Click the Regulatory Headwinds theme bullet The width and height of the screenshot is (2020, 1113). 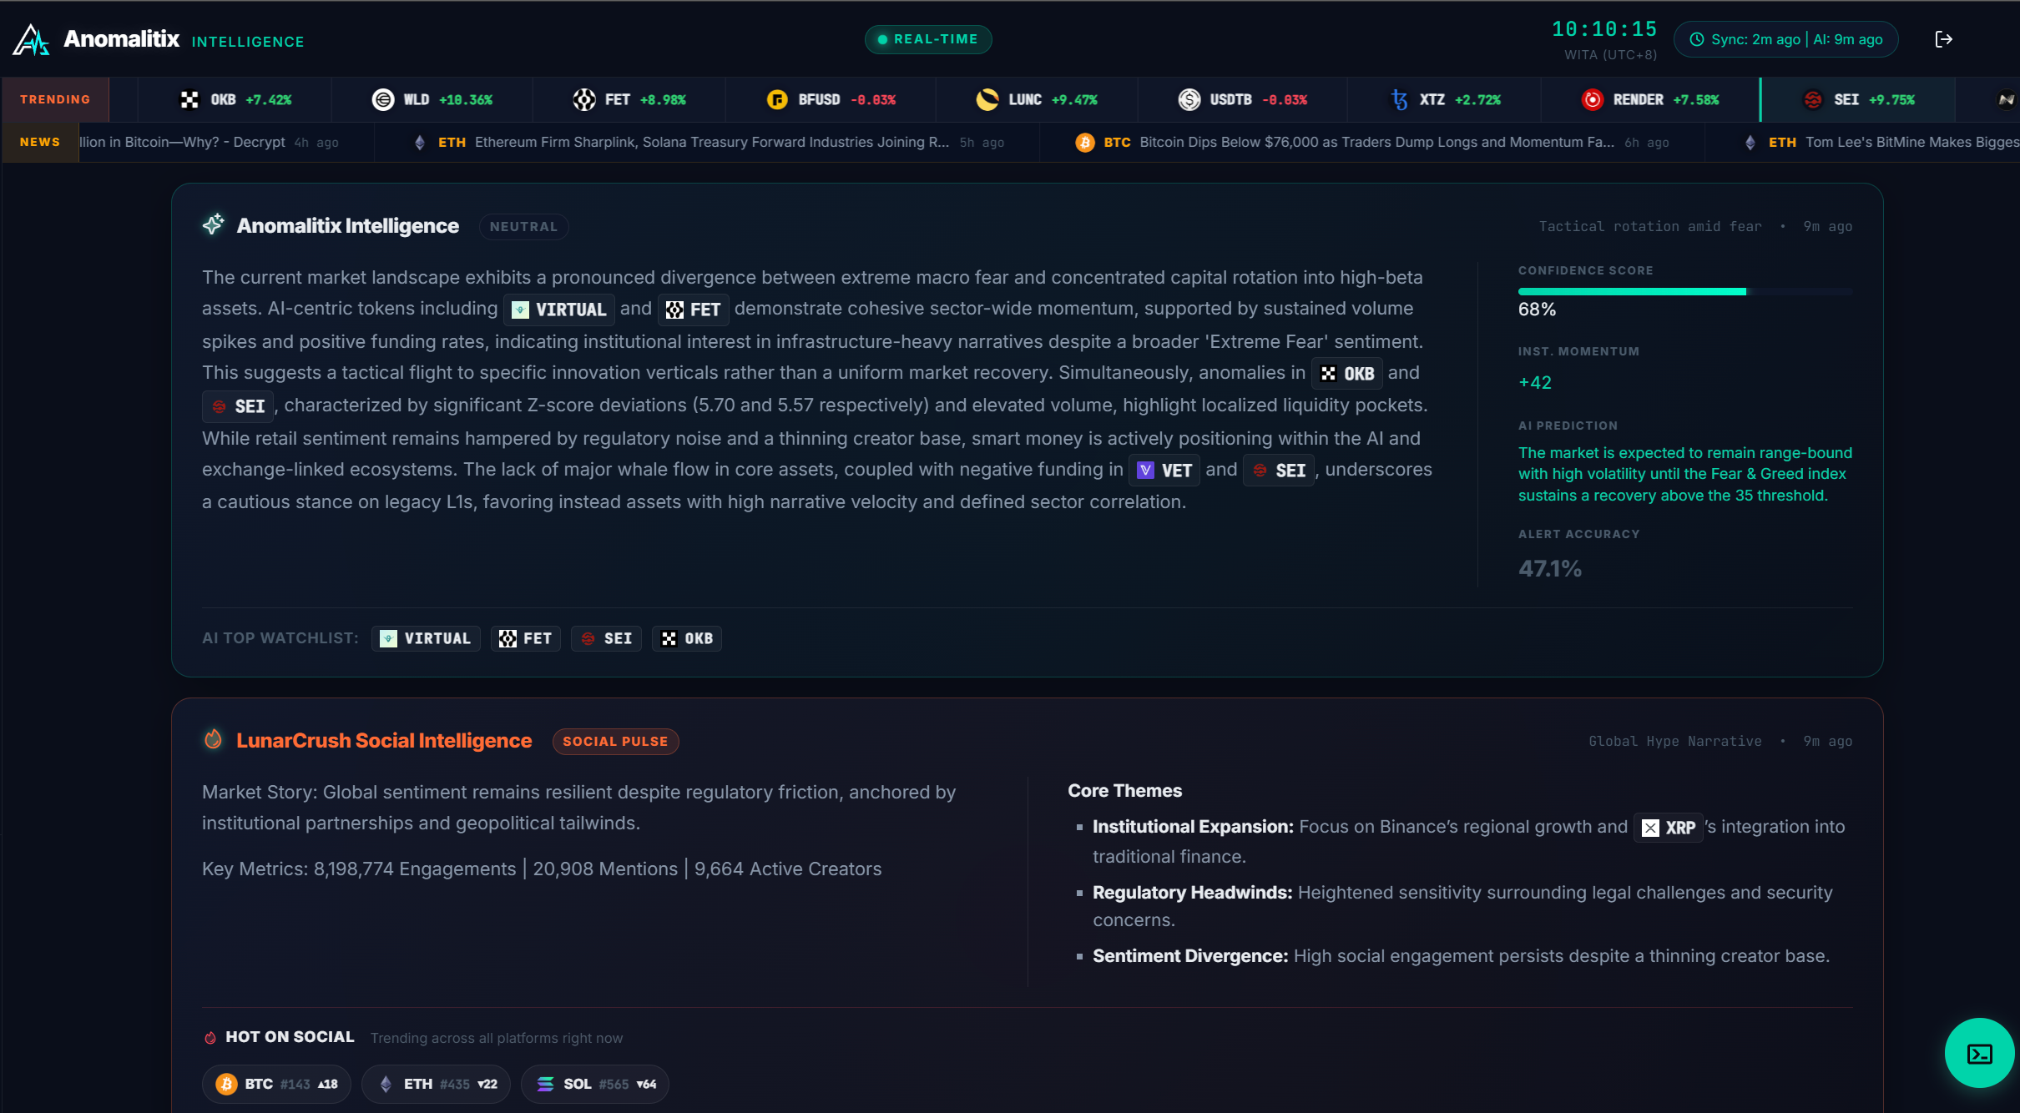point(1462,906)
